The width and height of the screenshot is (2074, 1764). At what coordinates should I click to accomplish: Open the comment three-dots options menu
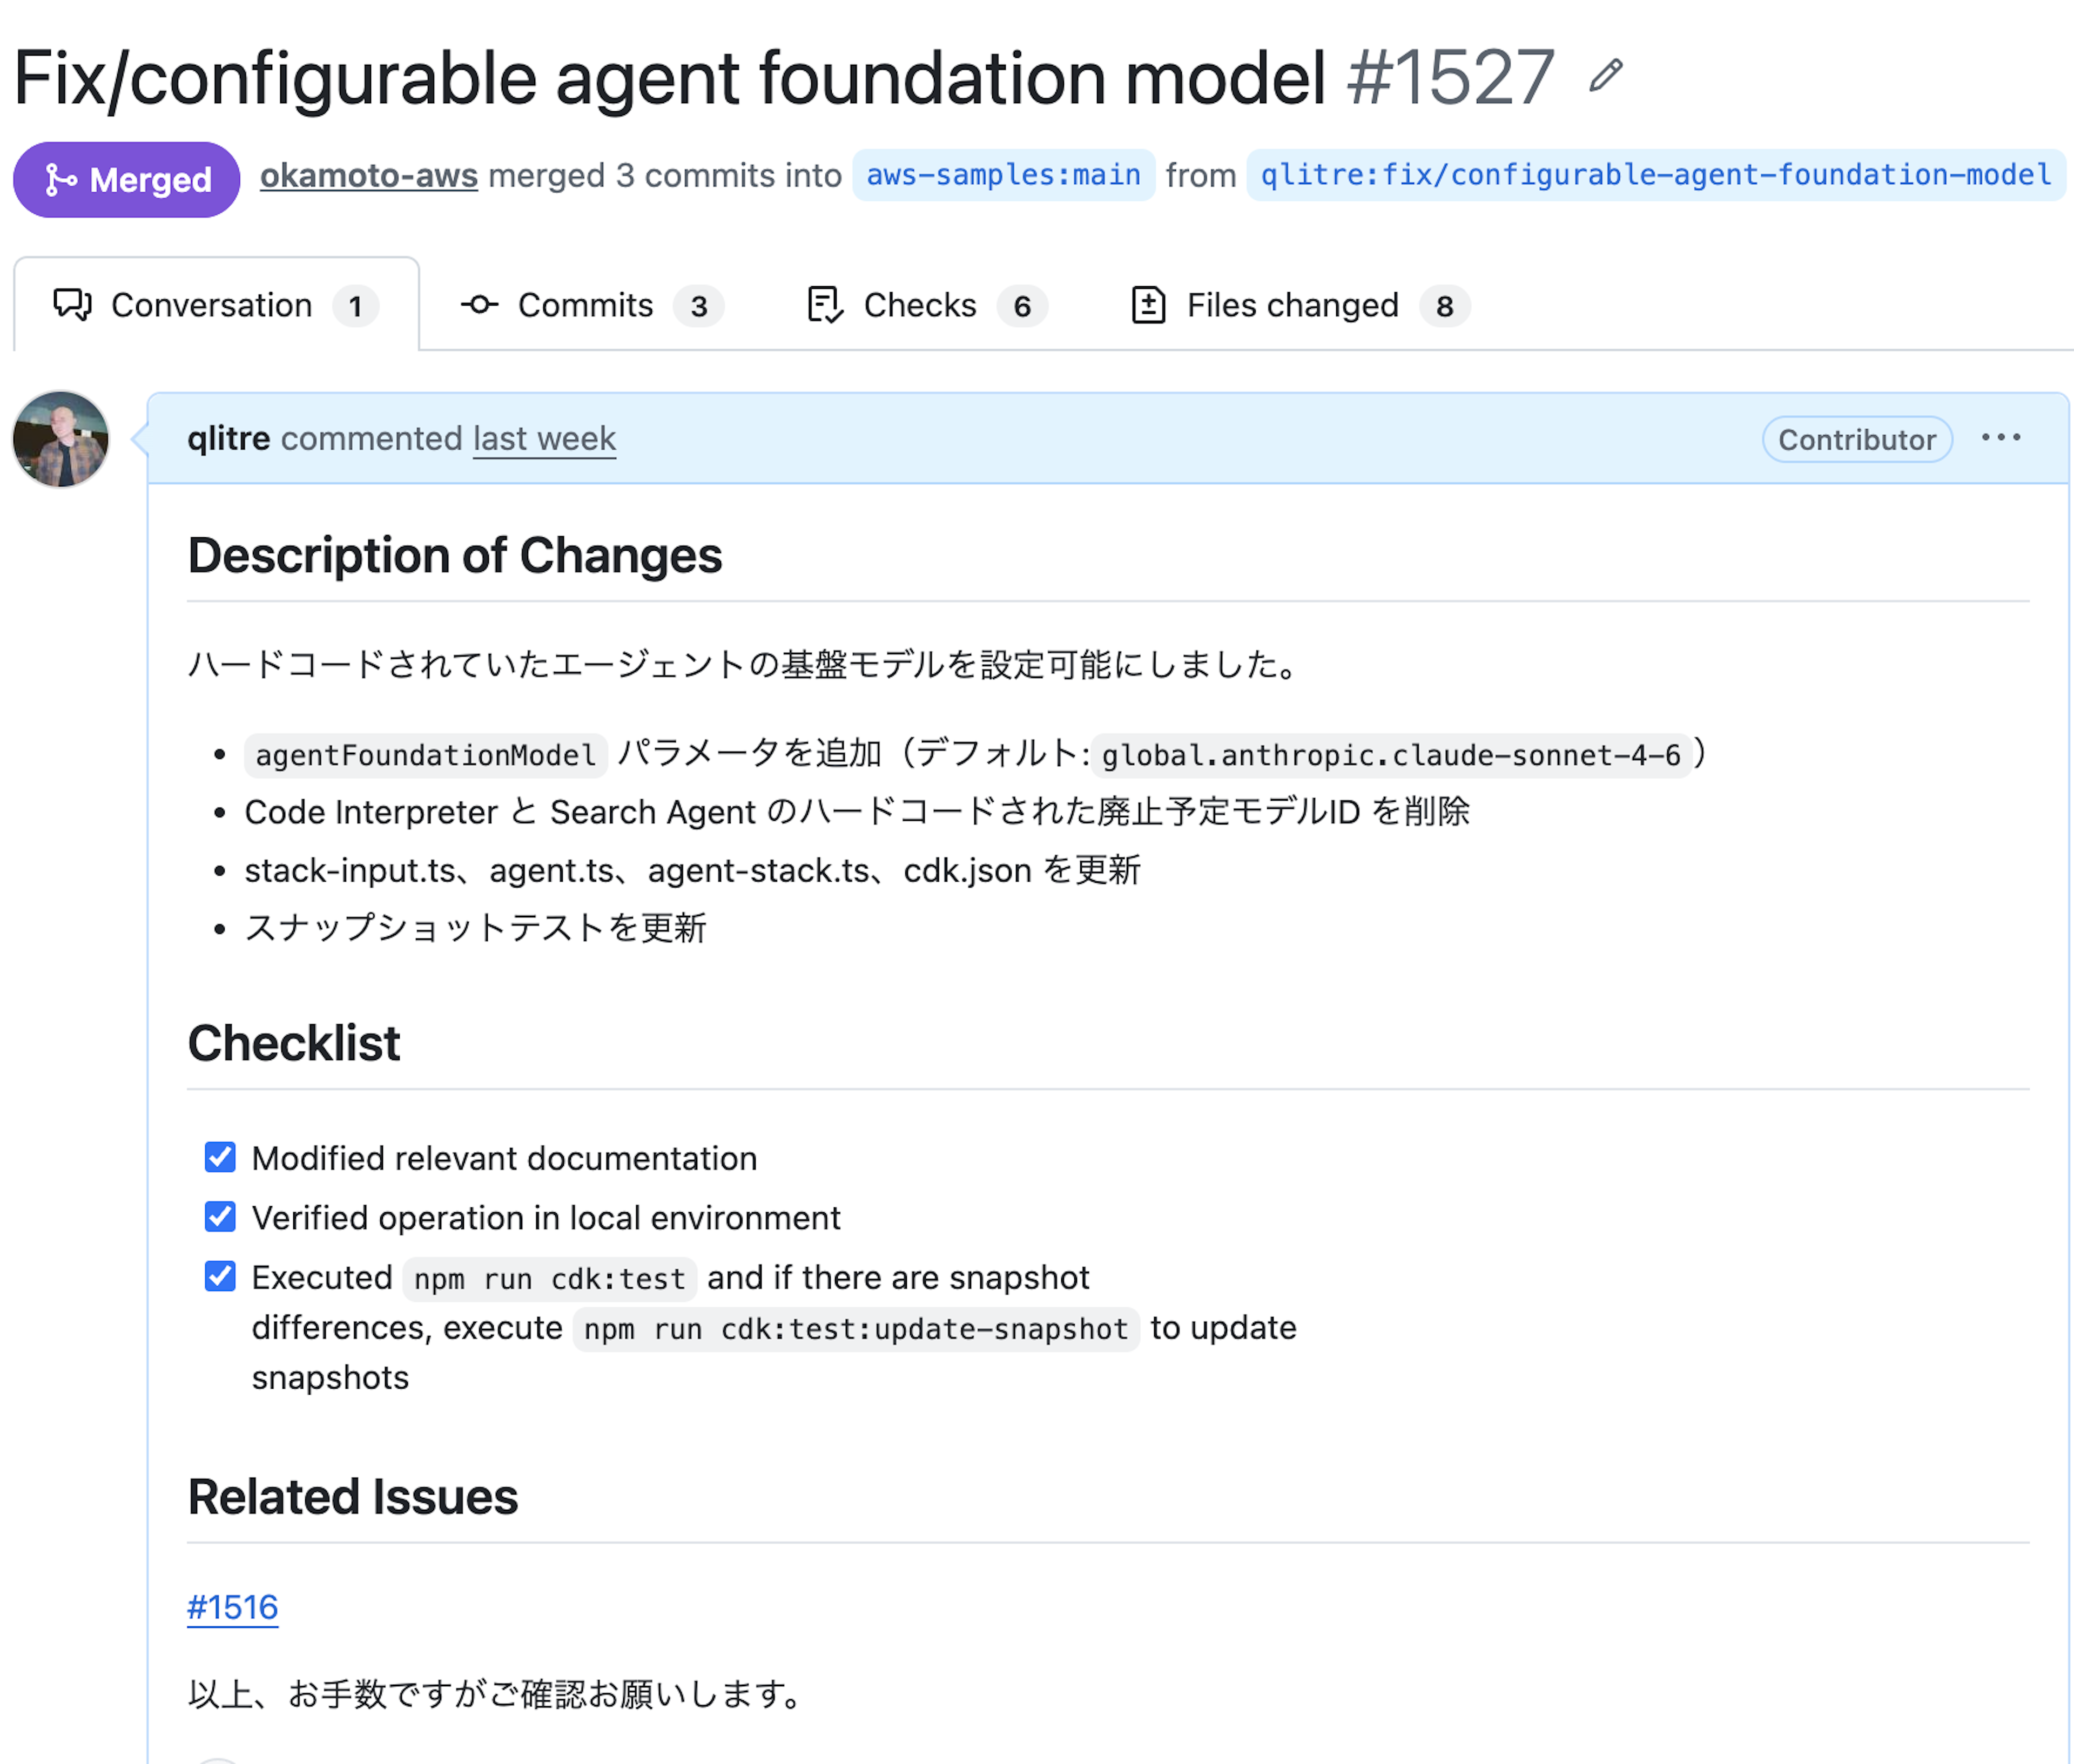[x=2000, y=438]
